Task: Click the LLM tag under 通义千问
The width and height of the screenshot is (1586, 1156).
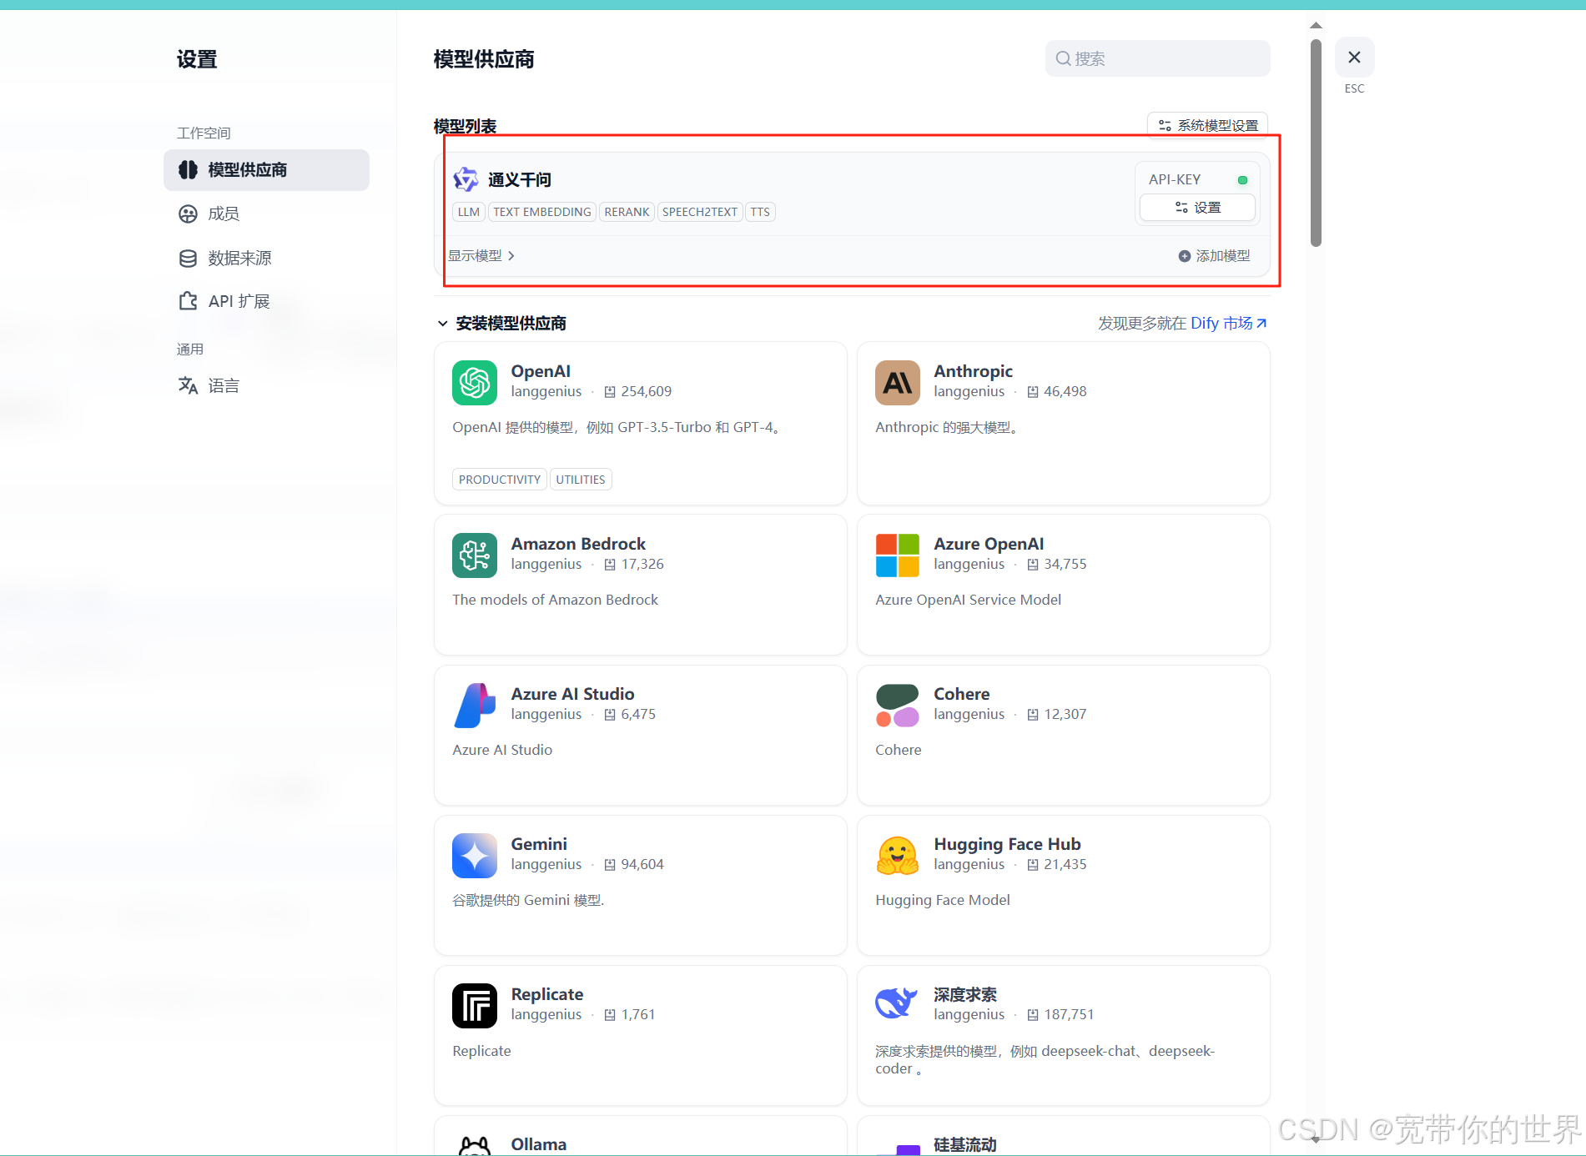Action: tap(469, 212)
